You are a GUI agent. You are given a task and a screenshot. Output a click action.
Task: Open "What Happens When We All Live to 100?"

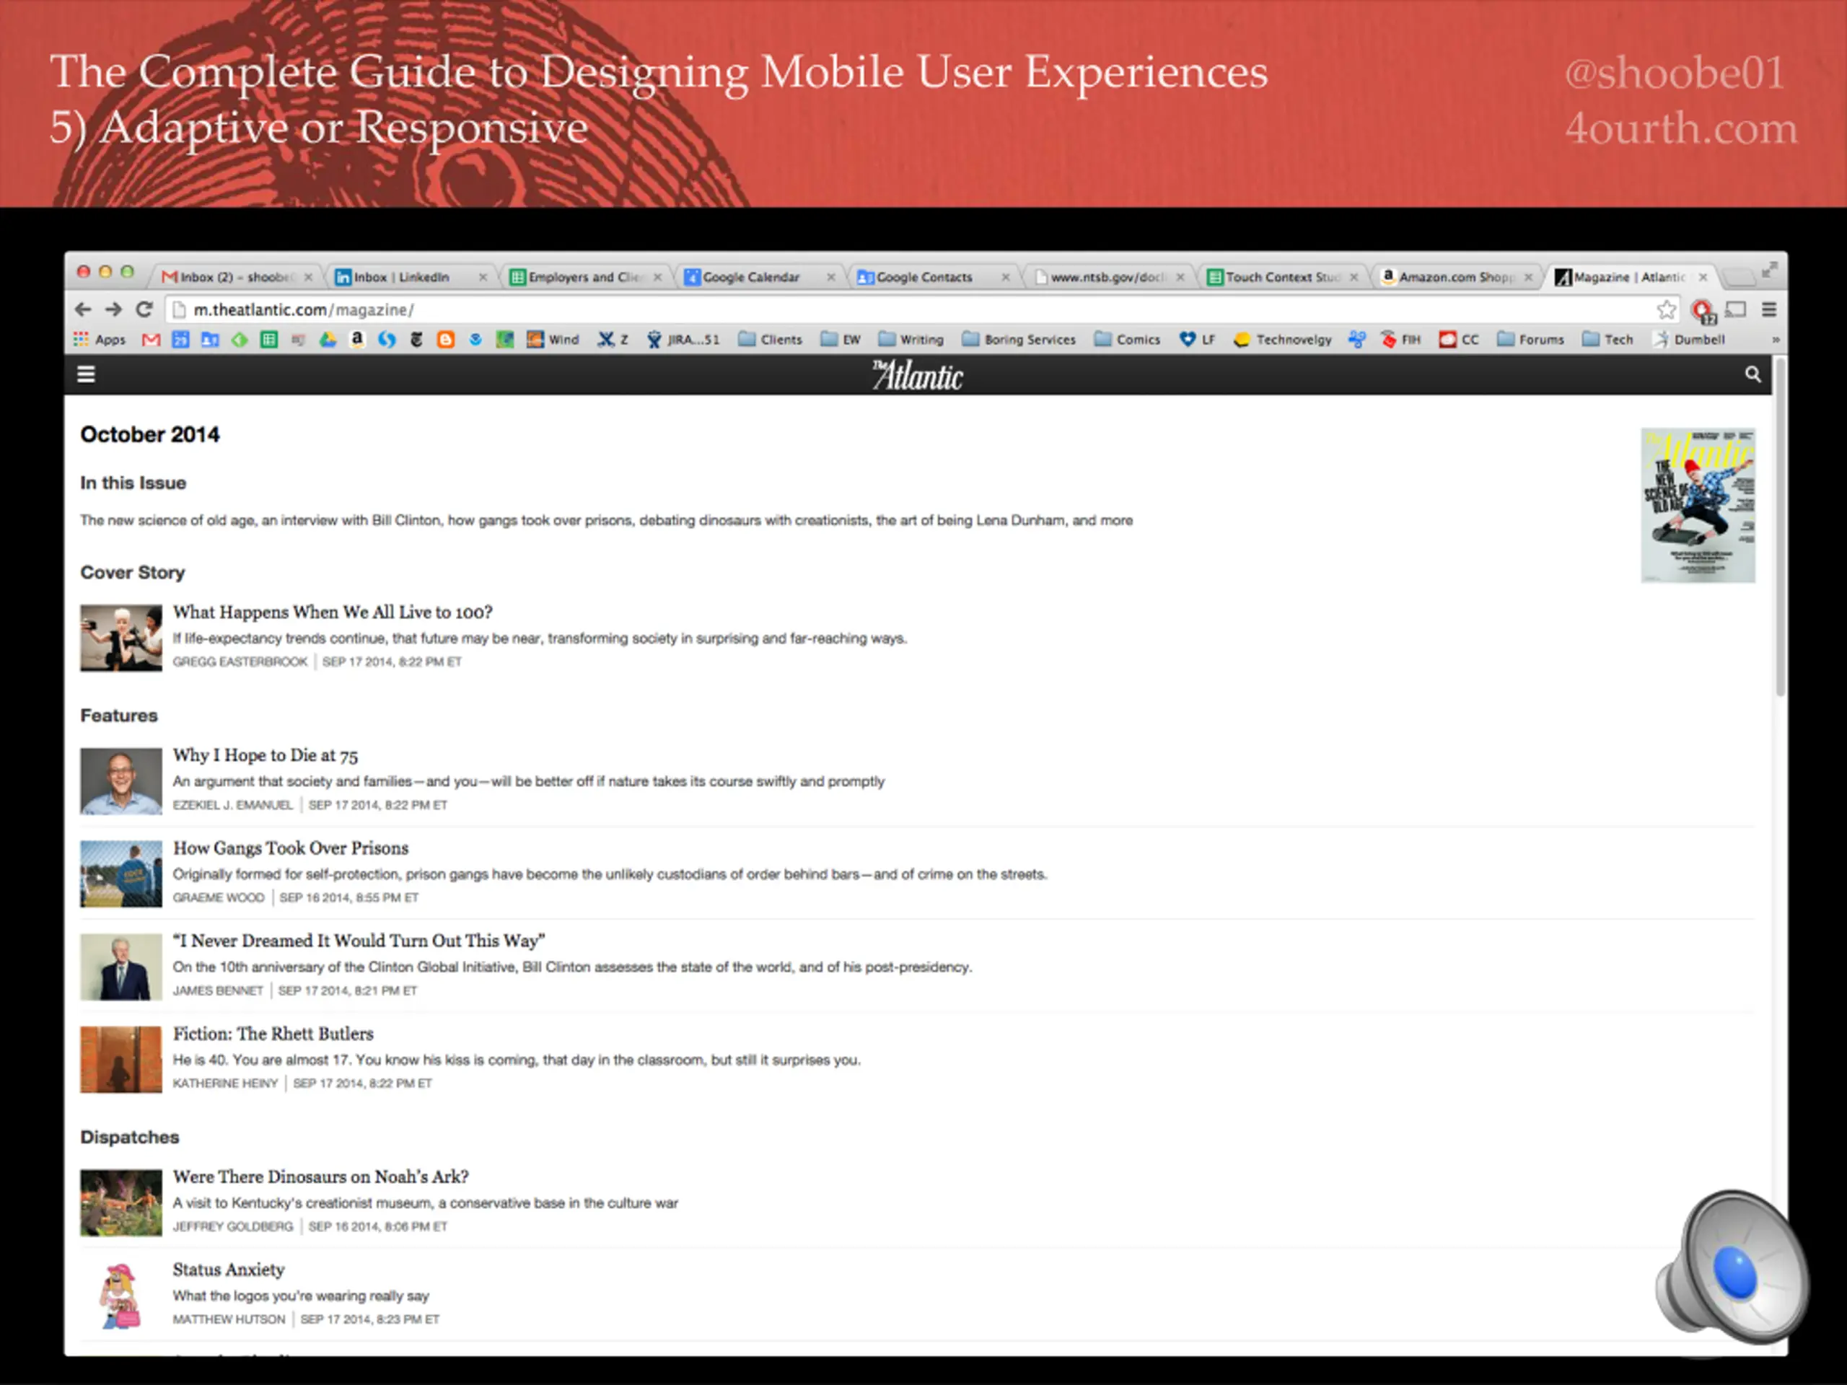point(333,612)
